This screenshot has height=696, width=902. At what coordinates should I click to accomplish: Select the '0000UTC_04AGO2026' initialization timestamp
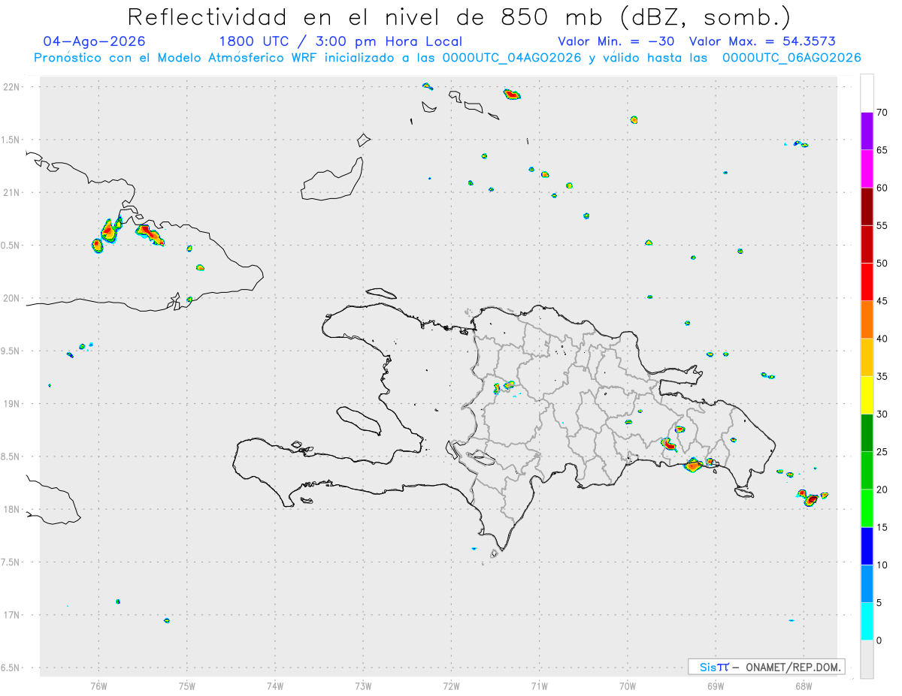511,58
